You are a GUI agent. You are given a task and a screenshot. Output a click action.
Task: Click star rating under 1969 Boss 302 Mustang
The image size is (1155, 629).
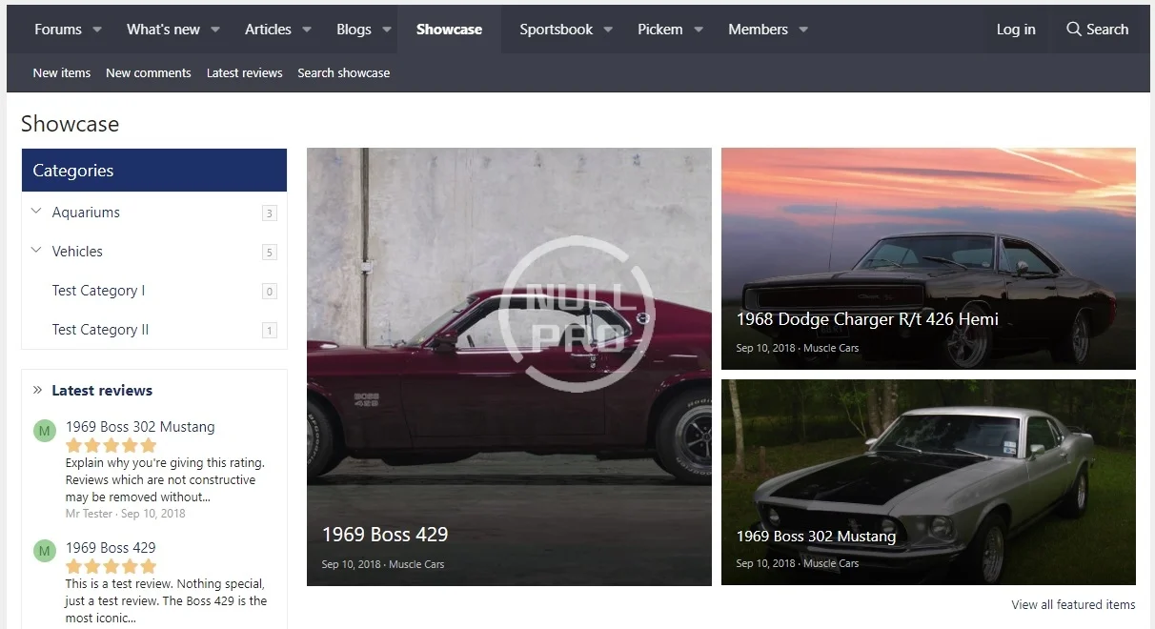point(111,446)
